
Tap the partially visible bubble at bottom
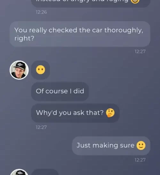45,172
